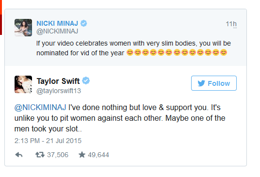The image size is (260, 177).
Task: Open the @taylorswift13 handle link
Action: 59,91
